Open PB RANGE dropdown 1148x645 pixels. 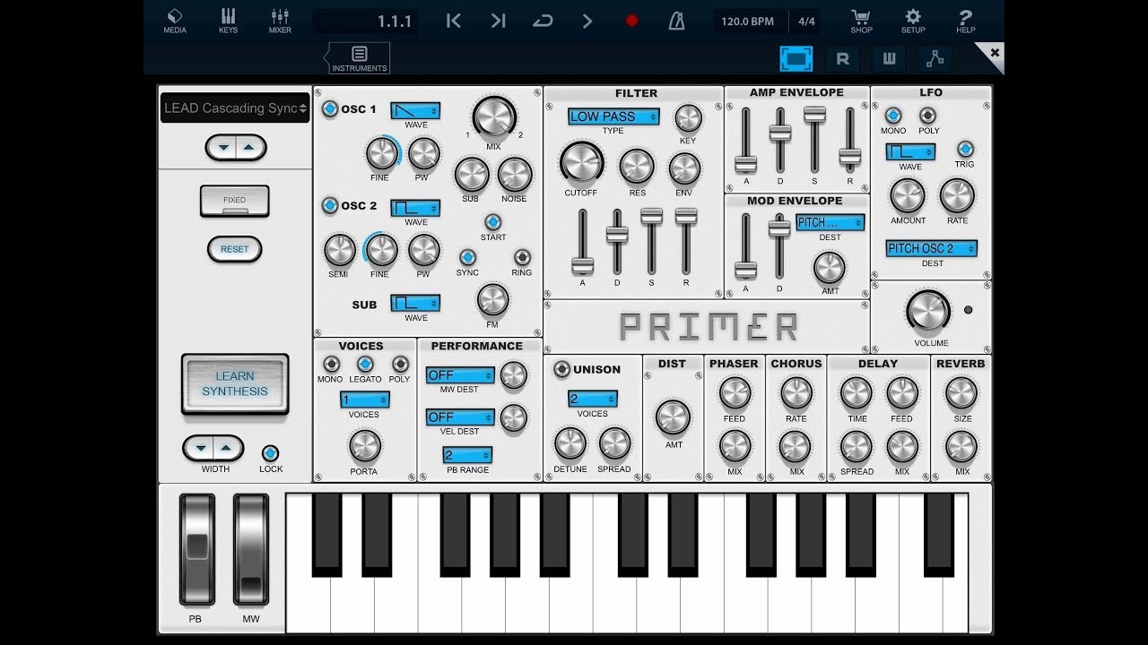click(467, 455)
